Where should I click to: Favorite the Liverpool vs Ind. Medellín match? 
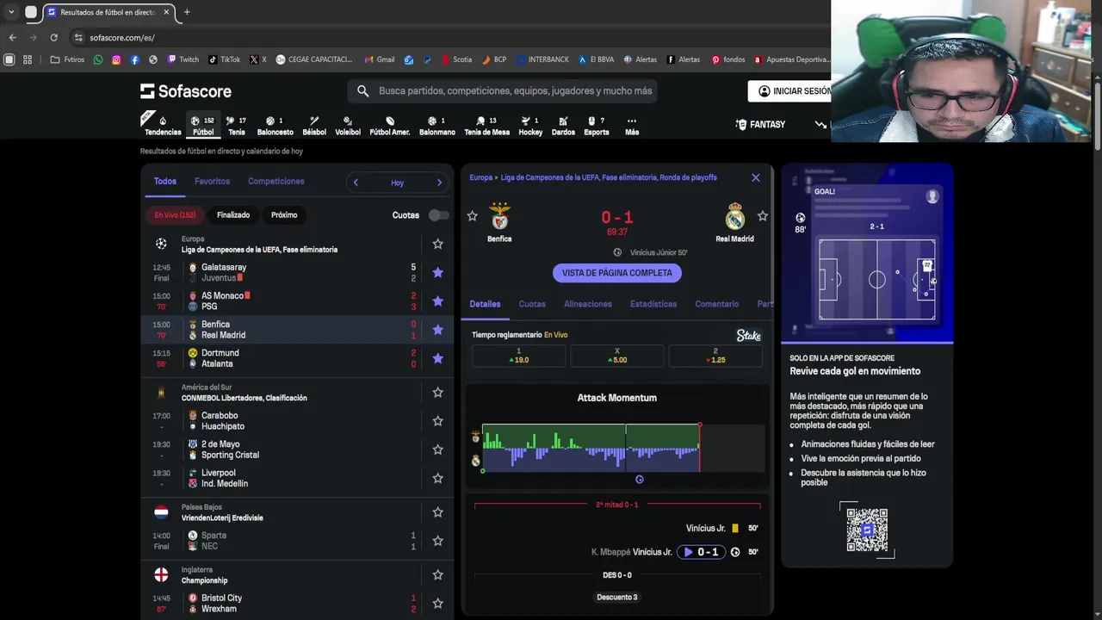tap(437, 478)
